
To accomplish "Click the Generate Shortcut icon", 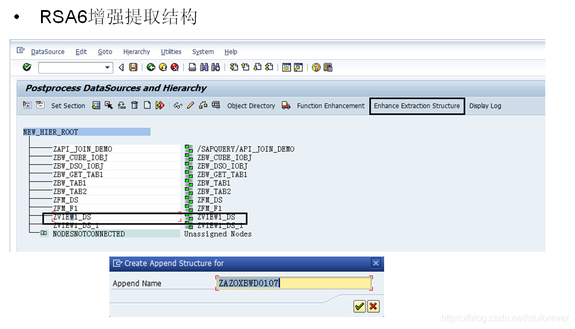I will coord(298,68).
